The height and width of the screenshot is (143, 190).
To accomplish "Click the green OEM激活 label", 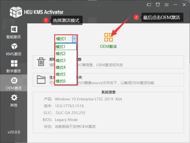I will pyautogui.click(x=108, y=46).
